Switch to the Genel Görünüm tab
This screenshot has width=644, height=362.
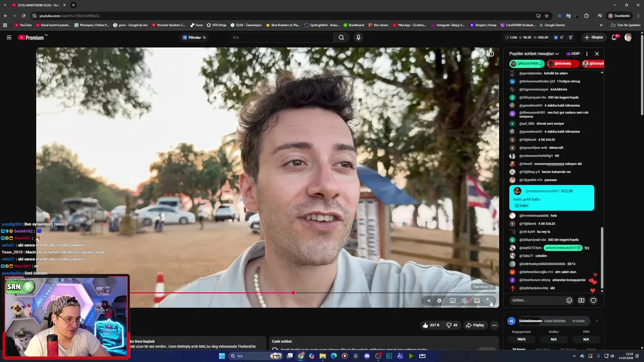(555, 321)
